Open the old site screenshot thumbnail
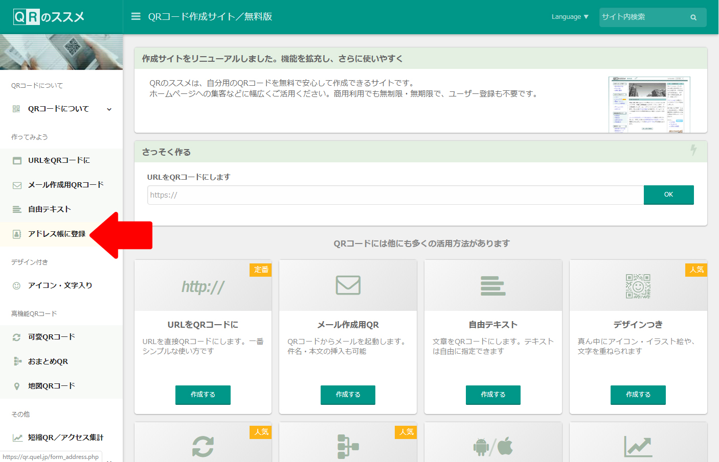This screenshot has width=719, height=462. pyautogui.click(x=649, y=105)
